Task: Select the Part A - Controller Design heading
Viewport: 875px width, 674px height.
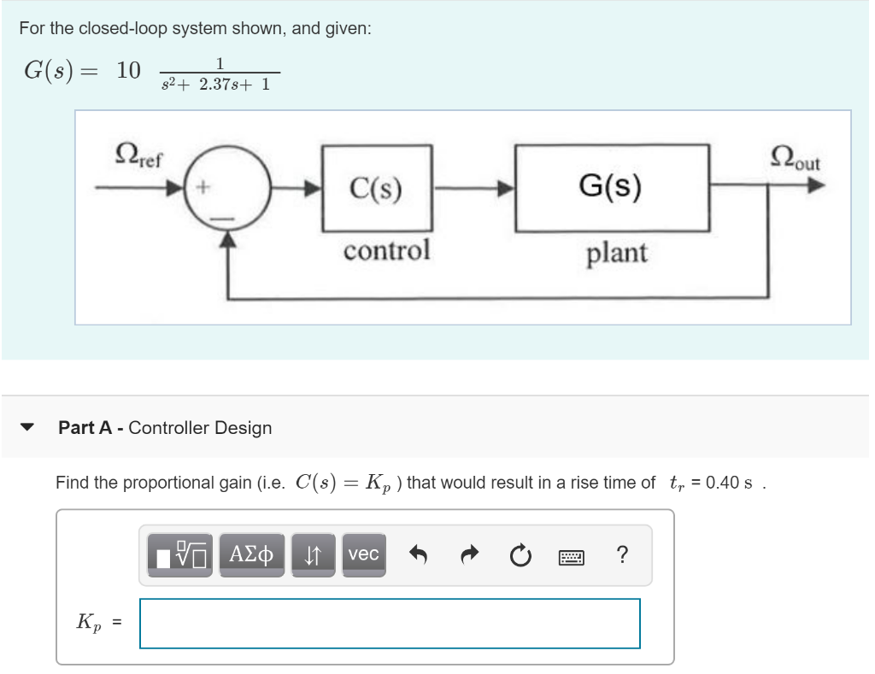Action: pos(165,428)
